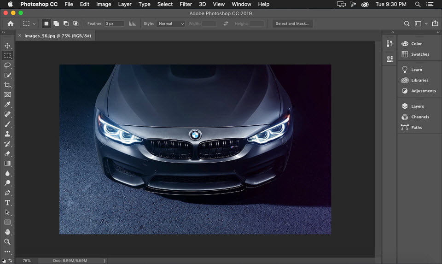Open the Filter menu
Image resolution: width=442 pixels, height=264 pixels.
[x=186, y=4]
